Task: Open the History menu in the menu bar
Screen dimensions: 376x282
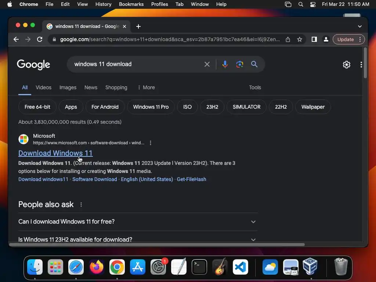Action: click(x=103, y=4)
